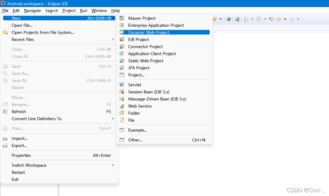Screen dimensions: 329x196
Task: Open Other... wizard entry
Action: [164, 140]
